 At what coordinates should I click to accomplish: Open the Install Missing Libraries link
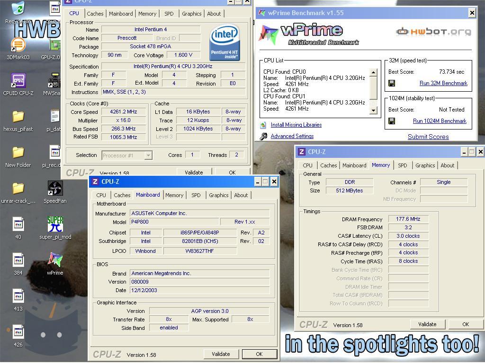[x=296, y=125]
